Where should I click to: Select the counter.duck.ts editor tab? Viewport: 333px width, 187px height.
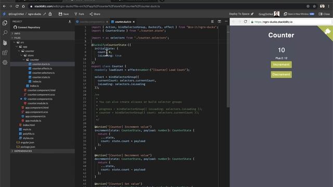pyautogui.click(x=123, y=22)
